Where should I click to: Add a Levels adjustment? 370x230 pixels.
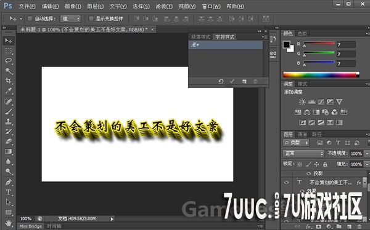coord(311,101)
